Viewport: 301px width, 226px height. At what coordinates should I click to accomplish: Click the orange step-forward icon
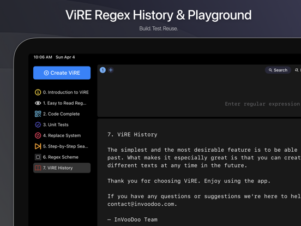pyautogui.click(x=38, y=146)
